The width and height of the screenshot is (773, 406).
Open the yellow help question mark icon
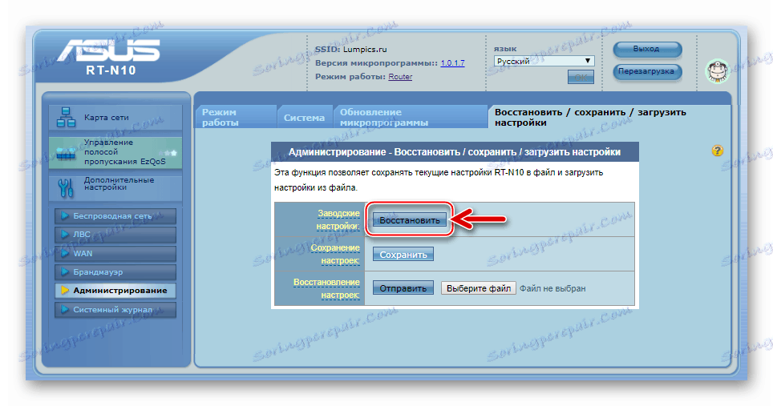tap(718, 151)
